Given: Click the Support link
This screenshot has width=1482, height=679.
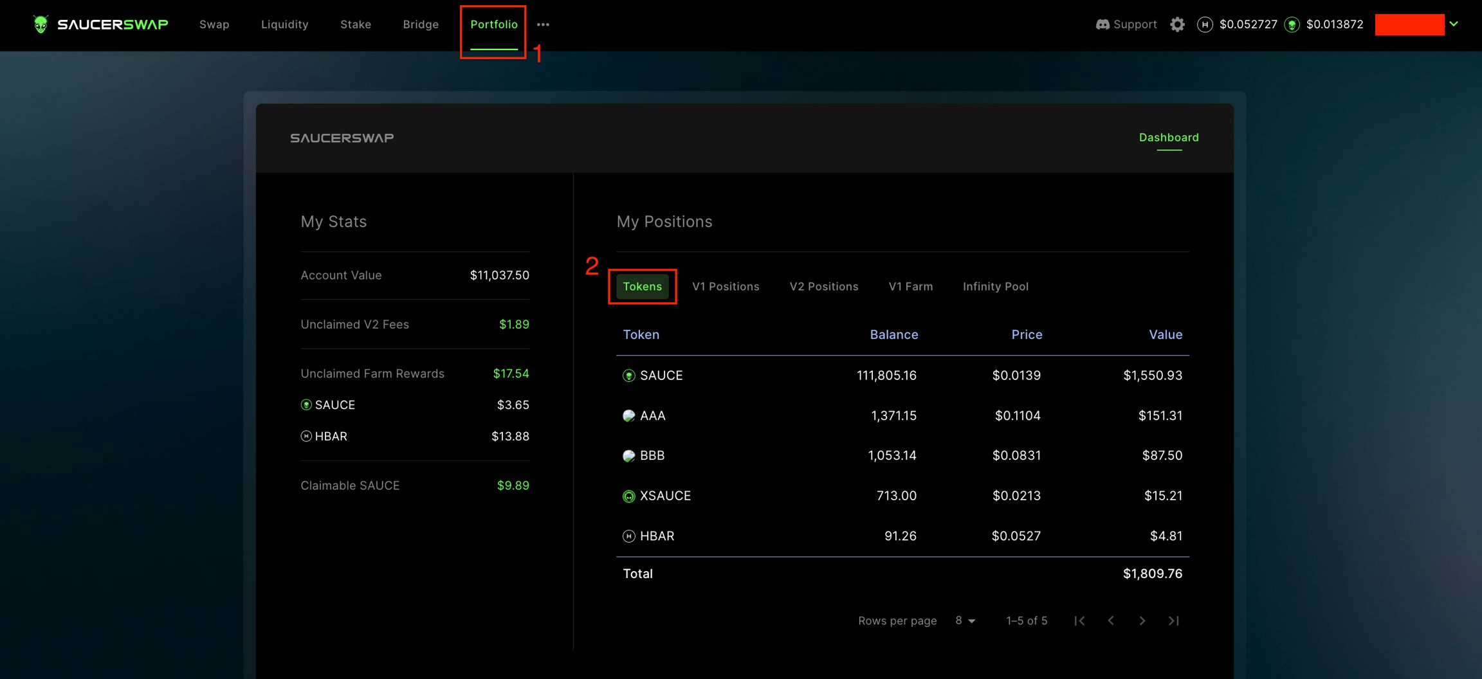Looking at the screenshot, I should tap(1135, 24).
